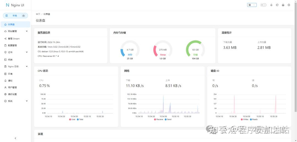Click the 本地 environment selector

pyautogui.click(x=15, y=16)
